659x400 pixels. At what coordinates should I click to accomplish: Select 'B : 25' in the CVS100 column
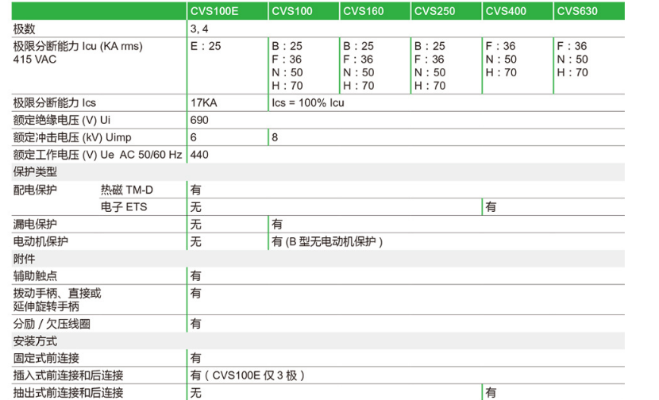point(287,46)
